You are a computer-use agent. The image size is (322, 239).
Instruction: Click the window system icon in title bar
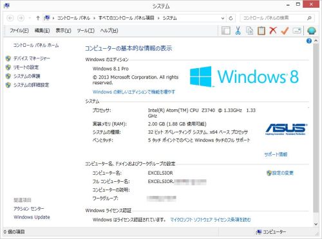click(x=6, y=6)
